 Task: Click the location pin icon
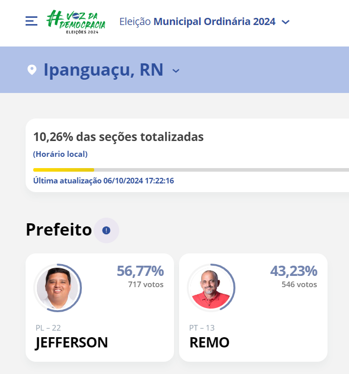click(32, 70)
